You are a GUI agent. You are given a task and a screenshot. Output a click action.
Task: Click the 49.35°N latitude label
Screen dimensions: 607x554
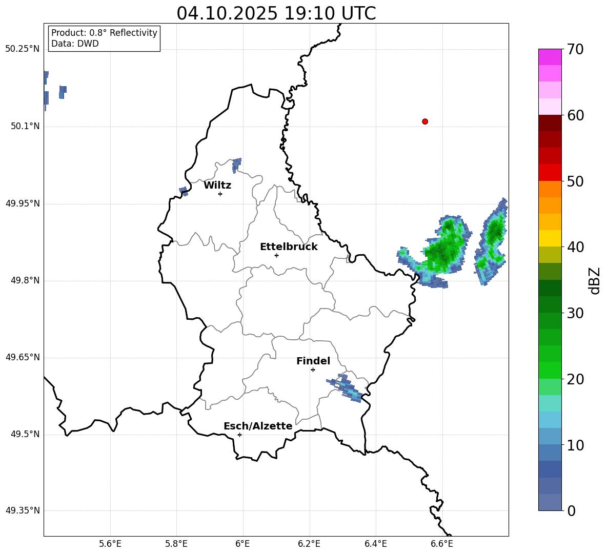point(23,510)
